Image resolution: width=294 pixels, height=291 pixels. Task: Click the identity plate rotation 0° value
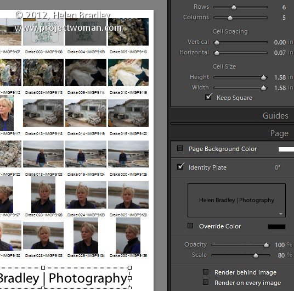coord(278,167)
